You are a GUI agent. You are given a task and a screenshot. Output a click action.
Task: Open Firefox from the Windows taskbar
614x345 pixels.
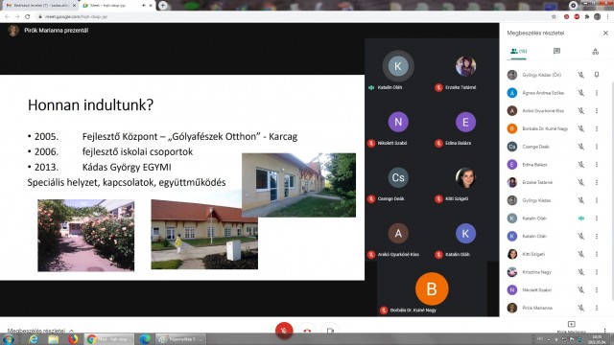[x=73, y=338]
